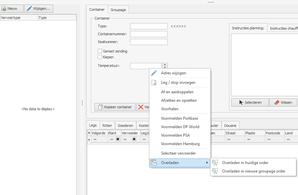Decrease Temperatuur with the down spinner
Viewport: 298px width, 195px height.
(x=165, y=67)
